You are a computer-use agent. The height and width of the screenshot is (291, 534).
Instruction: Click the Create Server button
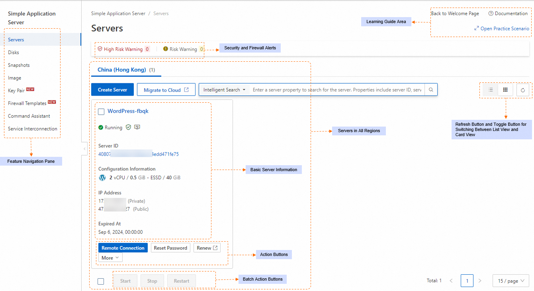pyautogui.click(x=112, y=90)
